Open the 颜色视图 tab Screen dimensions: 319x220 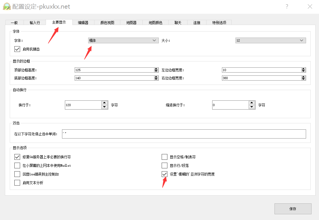point(107,22)
